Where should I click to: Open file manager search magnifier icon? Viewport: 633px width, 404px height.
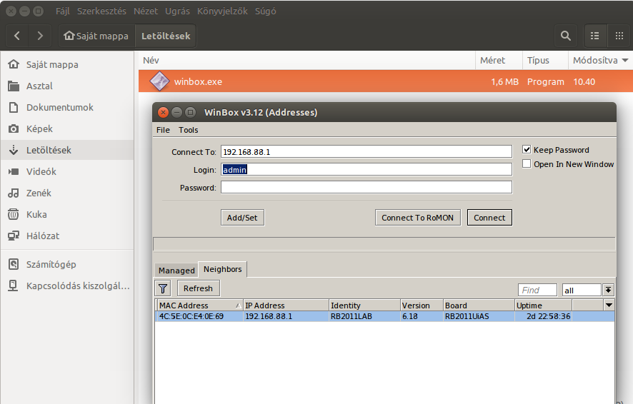pyautogui.click(x=566, y=36)
